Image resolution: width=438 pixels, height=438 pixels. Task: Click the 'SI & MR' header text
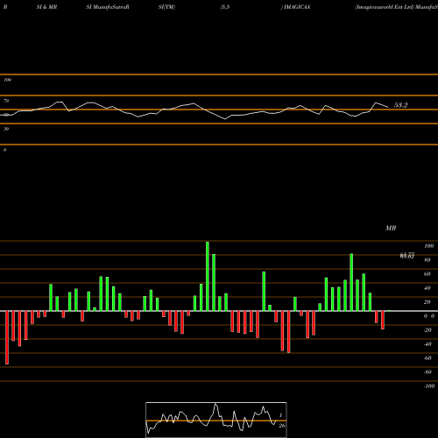pos(46,7)
